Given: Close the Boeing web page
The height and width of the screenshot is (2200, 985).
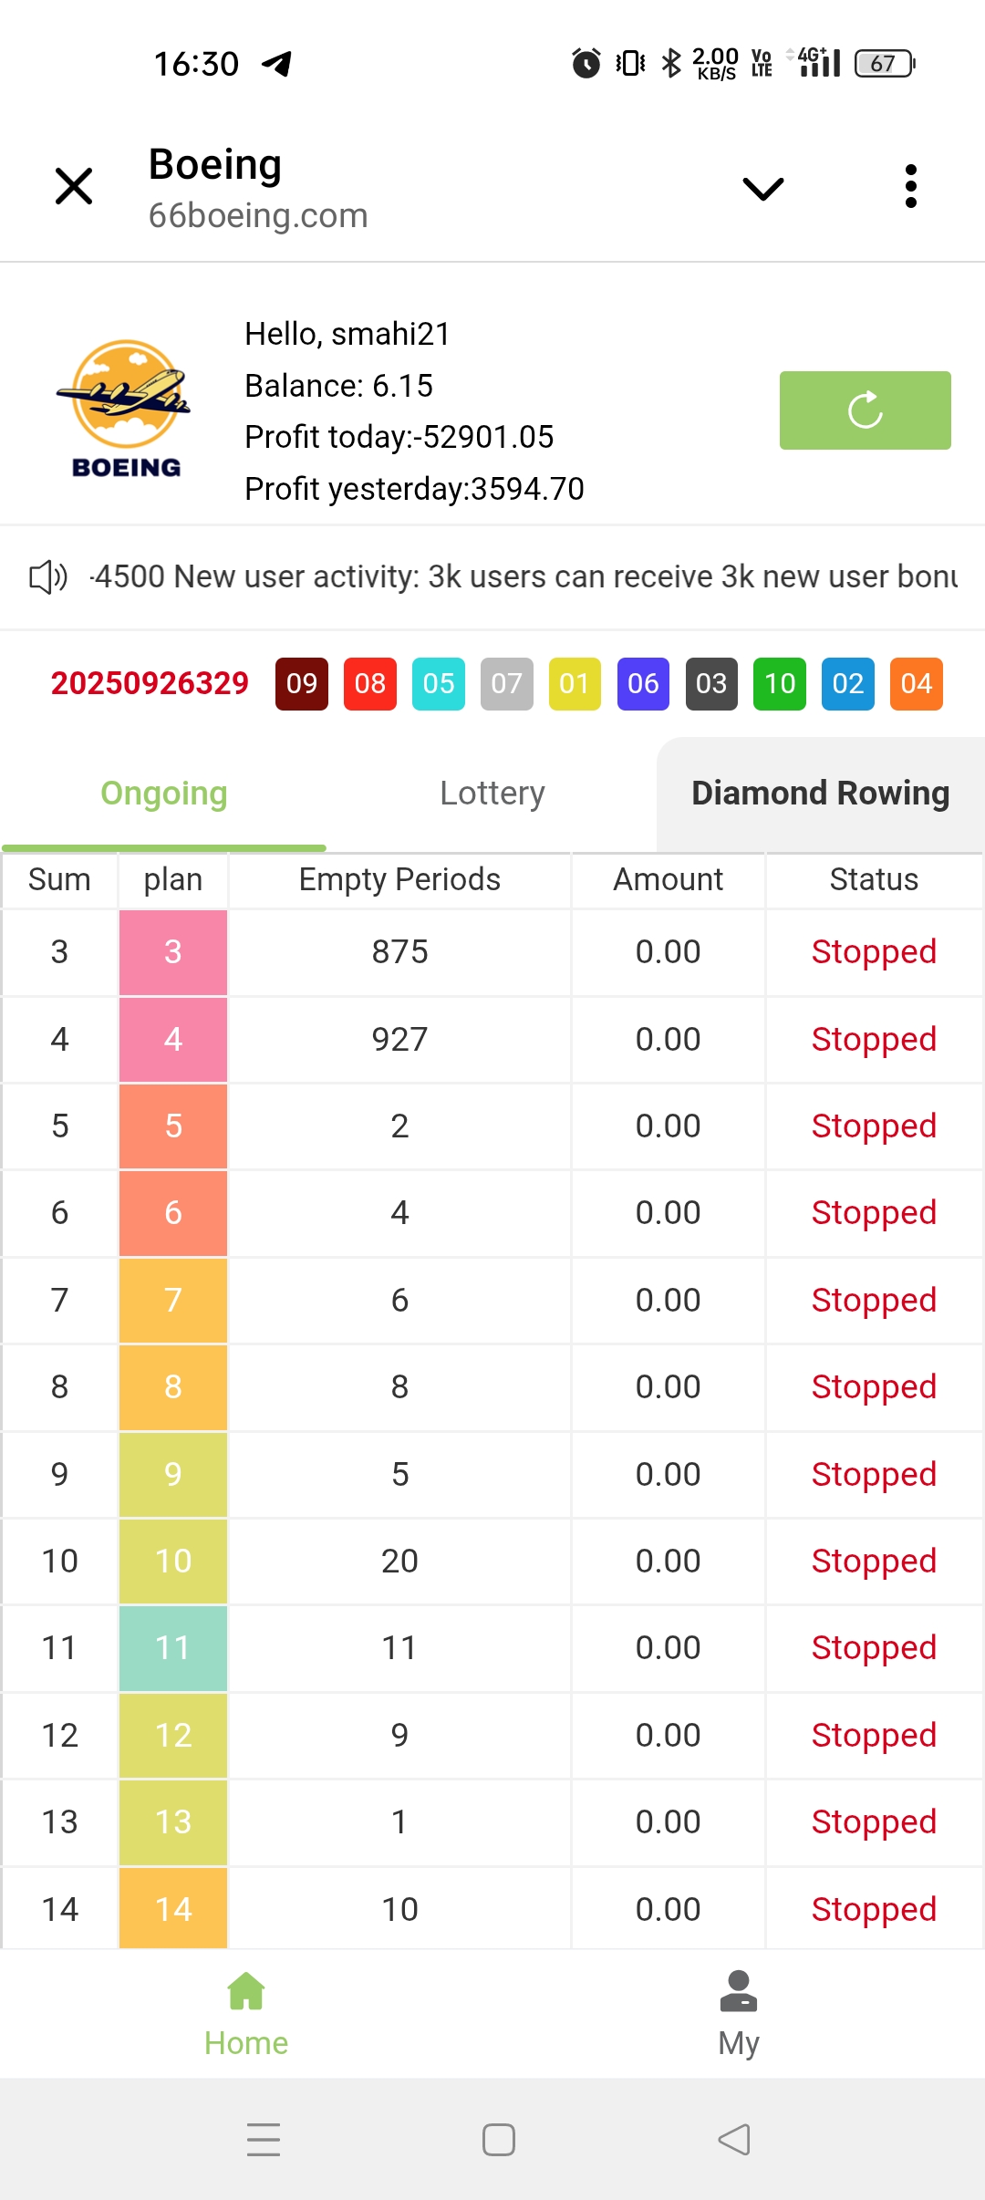Looking at the screenshot, I should (x=74, y=186).
